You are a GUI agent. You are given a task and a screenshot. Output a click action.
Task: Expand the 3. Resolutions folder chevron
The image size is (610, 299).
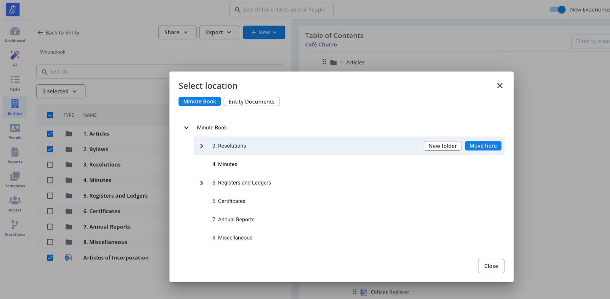click(x=202, y=146)
